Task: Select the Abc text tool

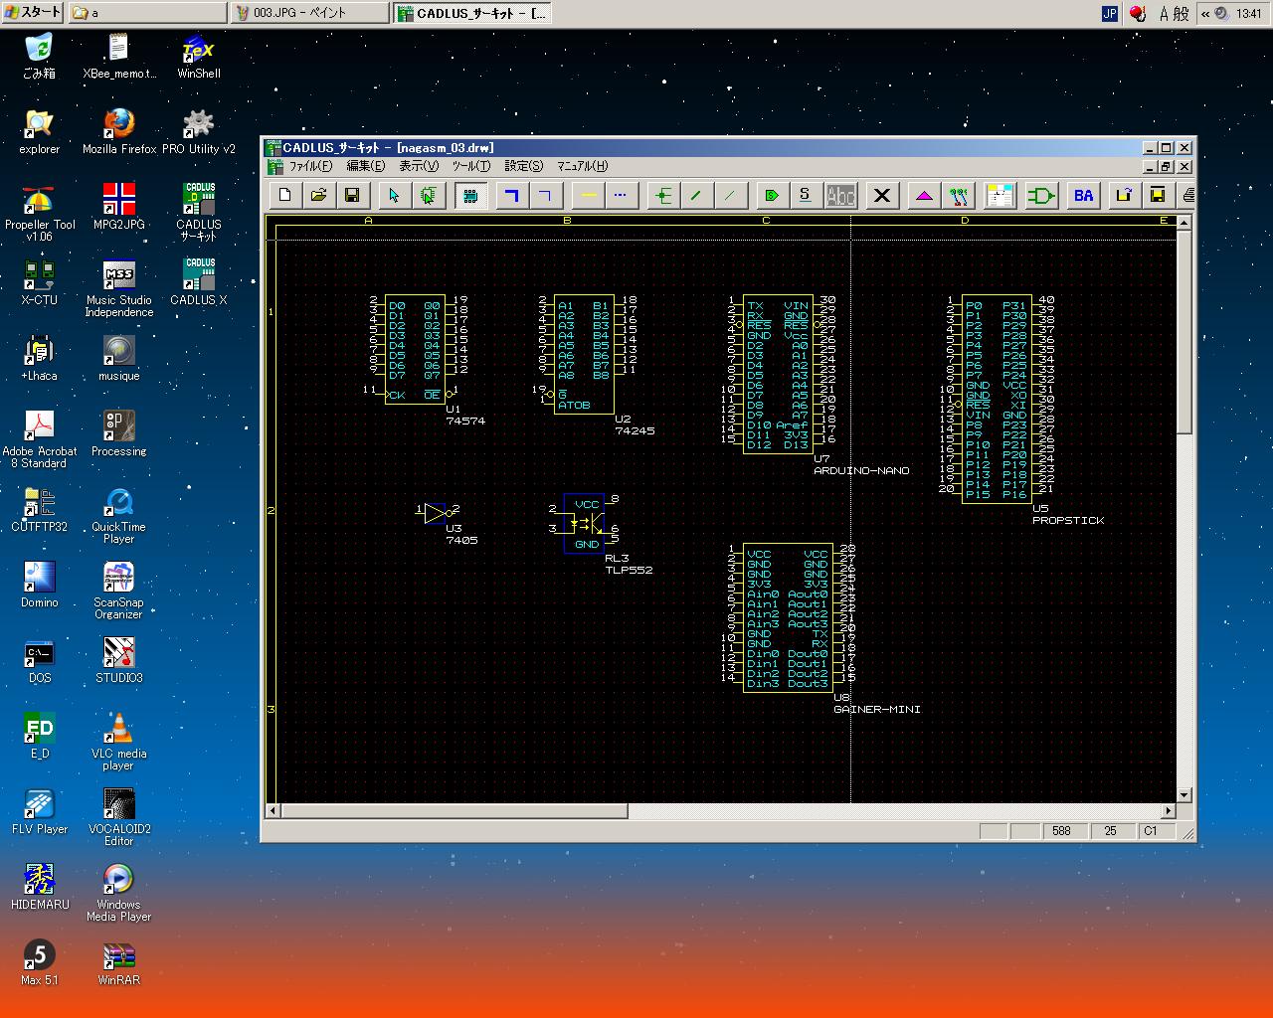Action: 840,195
